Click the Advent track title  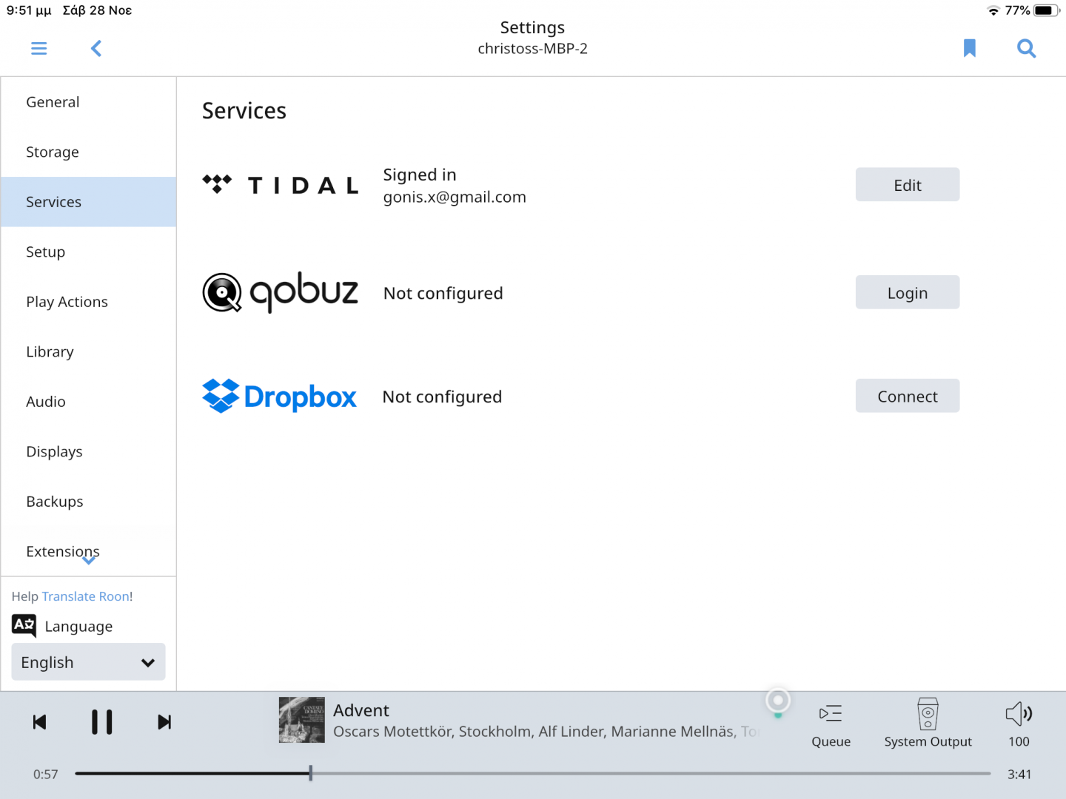tap(361, 710)
